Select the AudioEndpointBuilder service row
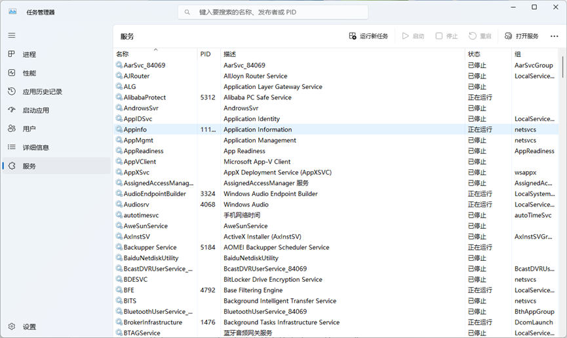 (336, 194)
